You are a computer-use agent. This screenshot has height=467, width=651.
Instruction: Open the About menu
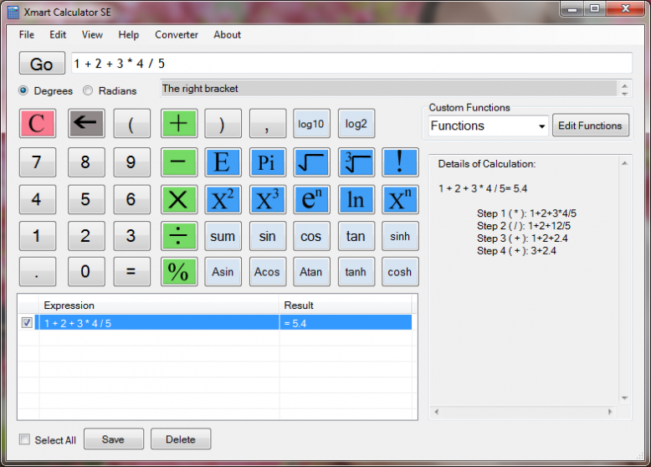(x=227, y=35)
